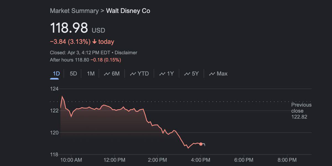Click the trend icon beside Max

(212, 74)
